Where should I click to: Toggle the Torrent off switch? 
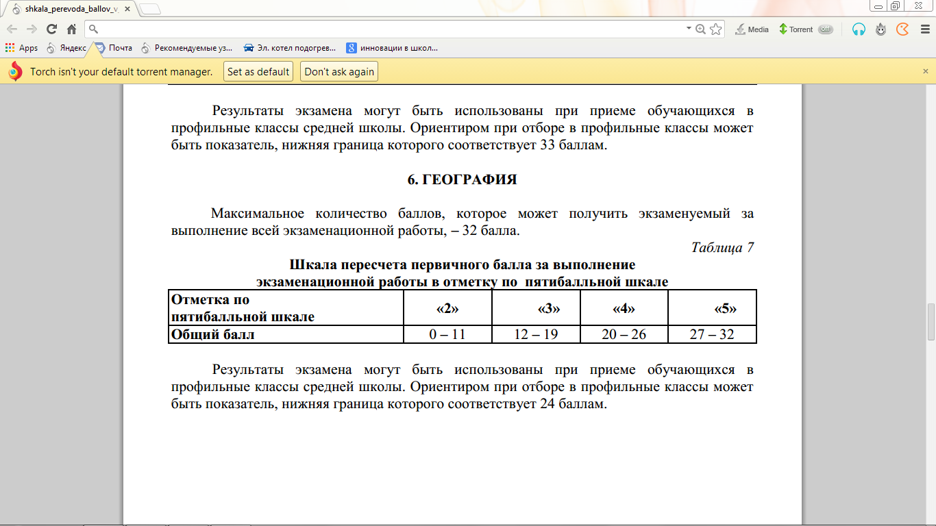(x=826, y=29)
